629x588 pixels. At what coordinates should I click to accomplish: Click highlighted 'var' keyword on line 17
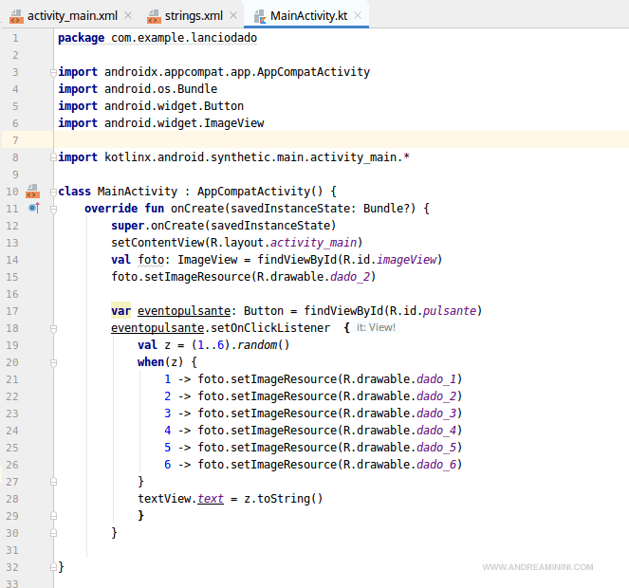(121, 311)
